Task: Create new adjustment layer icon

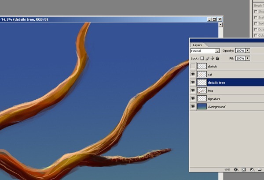Action: tap(252, 169)
